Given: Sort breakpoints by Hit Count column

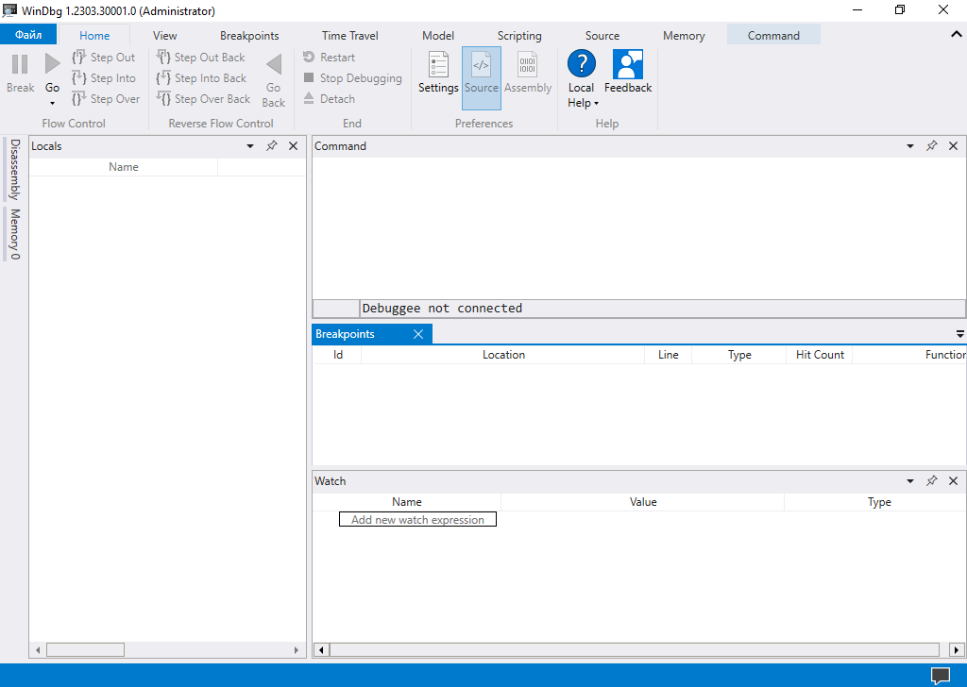Looking at the screenshot, I should coord(820,355).
